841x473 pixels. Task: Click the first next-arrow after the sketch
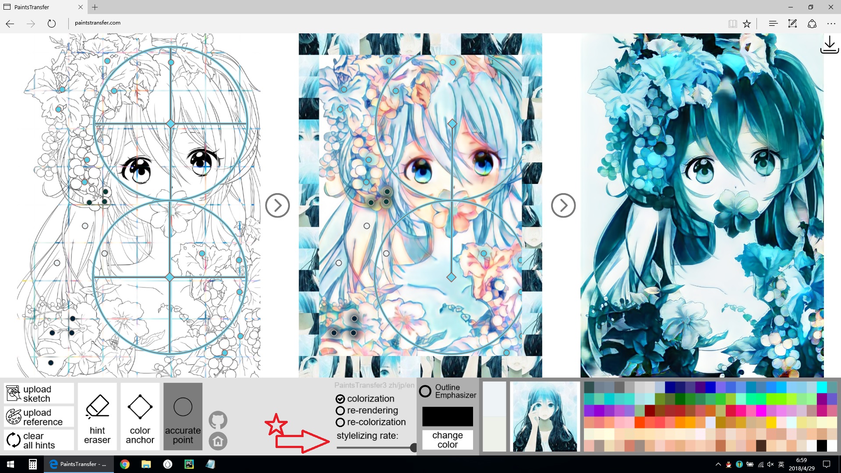[277, 205]
